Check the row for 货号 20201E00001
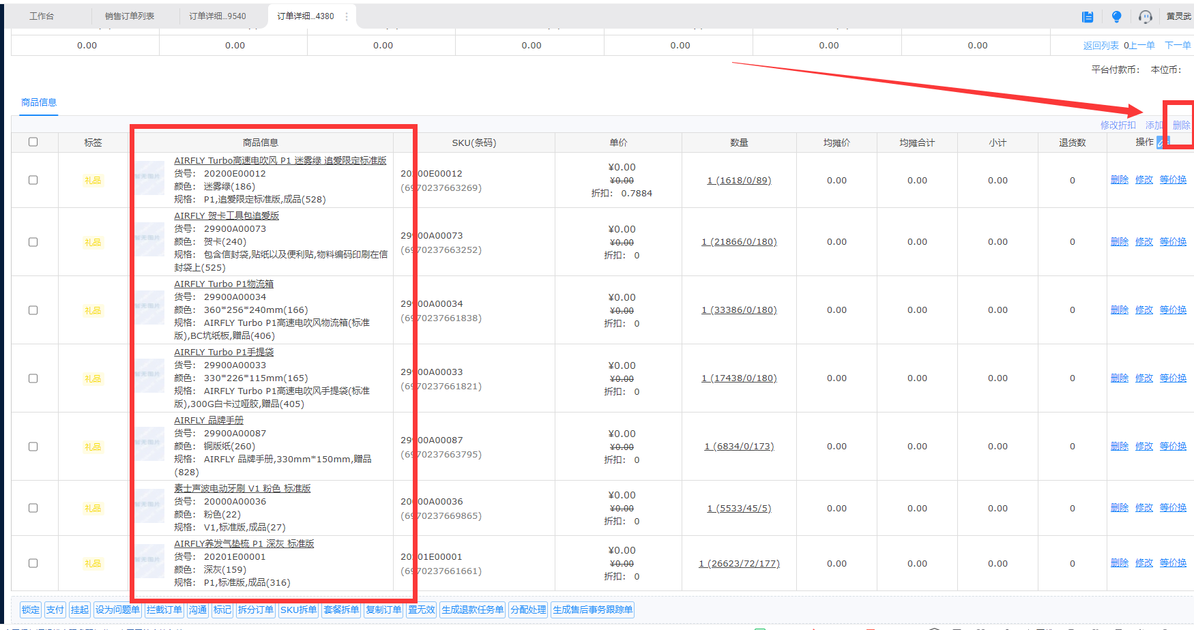1194x630 pixels. [33, 563]
